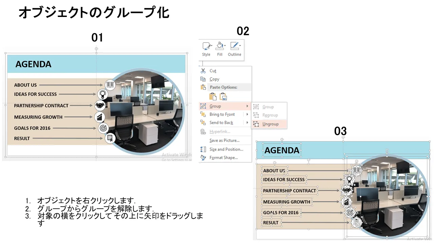434x244 pixels.
Task: Select Copy in the context menu
Action: (x=214, y=79)
